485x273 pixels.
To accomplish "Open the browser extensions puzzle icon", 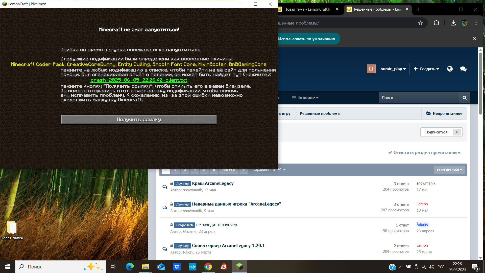I will coord(437,23).
